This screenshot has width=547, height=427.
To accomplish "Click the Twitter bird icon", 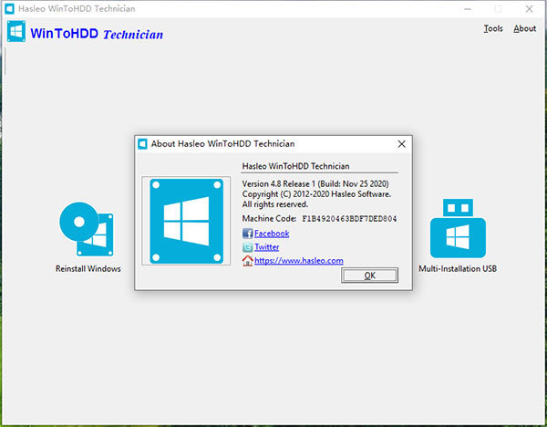I will [247, 247].
